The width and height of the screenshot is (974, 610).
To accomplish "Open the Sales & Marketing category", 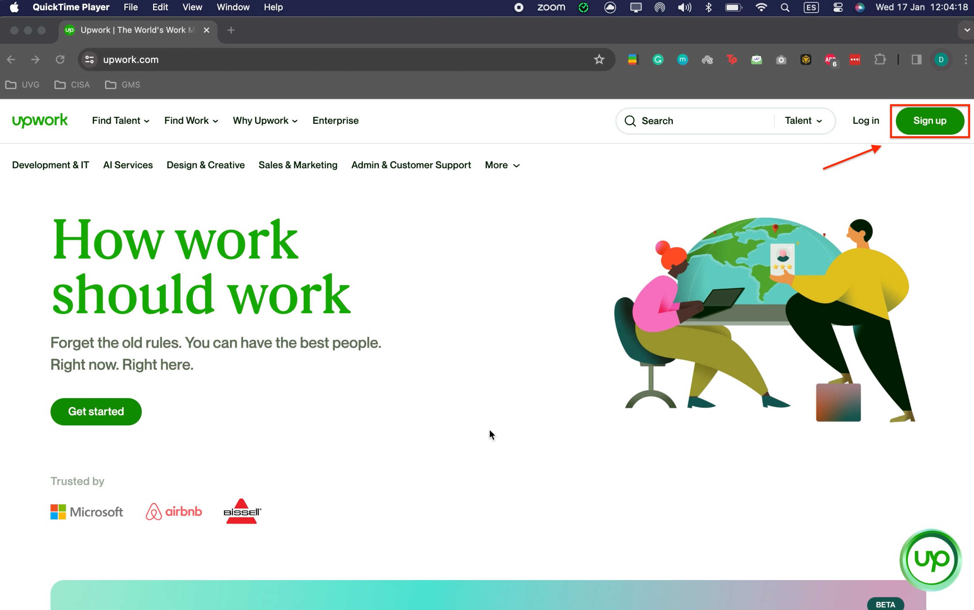I will pyautogui.click(x=298, y=165).
